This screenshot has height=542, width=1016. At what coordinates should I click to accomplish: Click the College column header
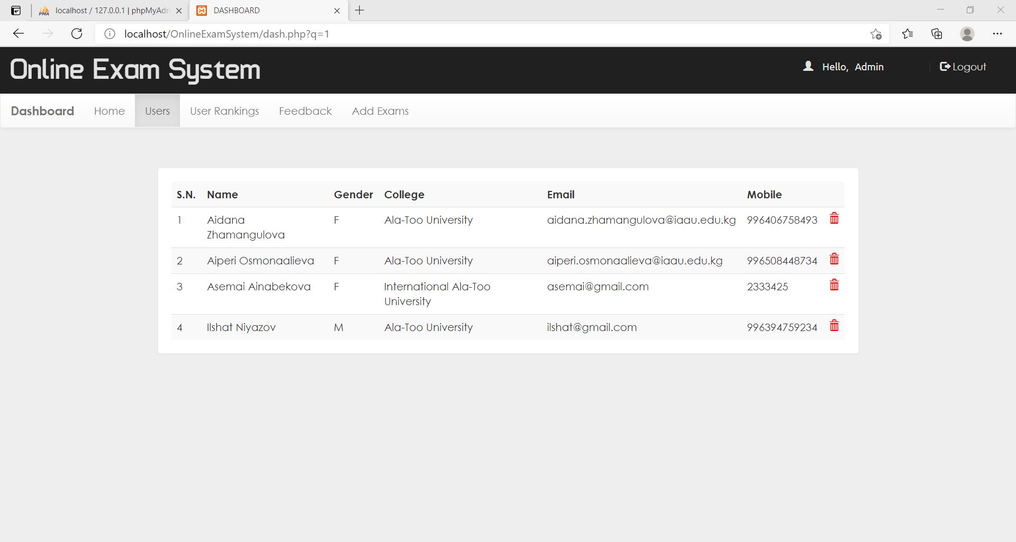[404, 195]
